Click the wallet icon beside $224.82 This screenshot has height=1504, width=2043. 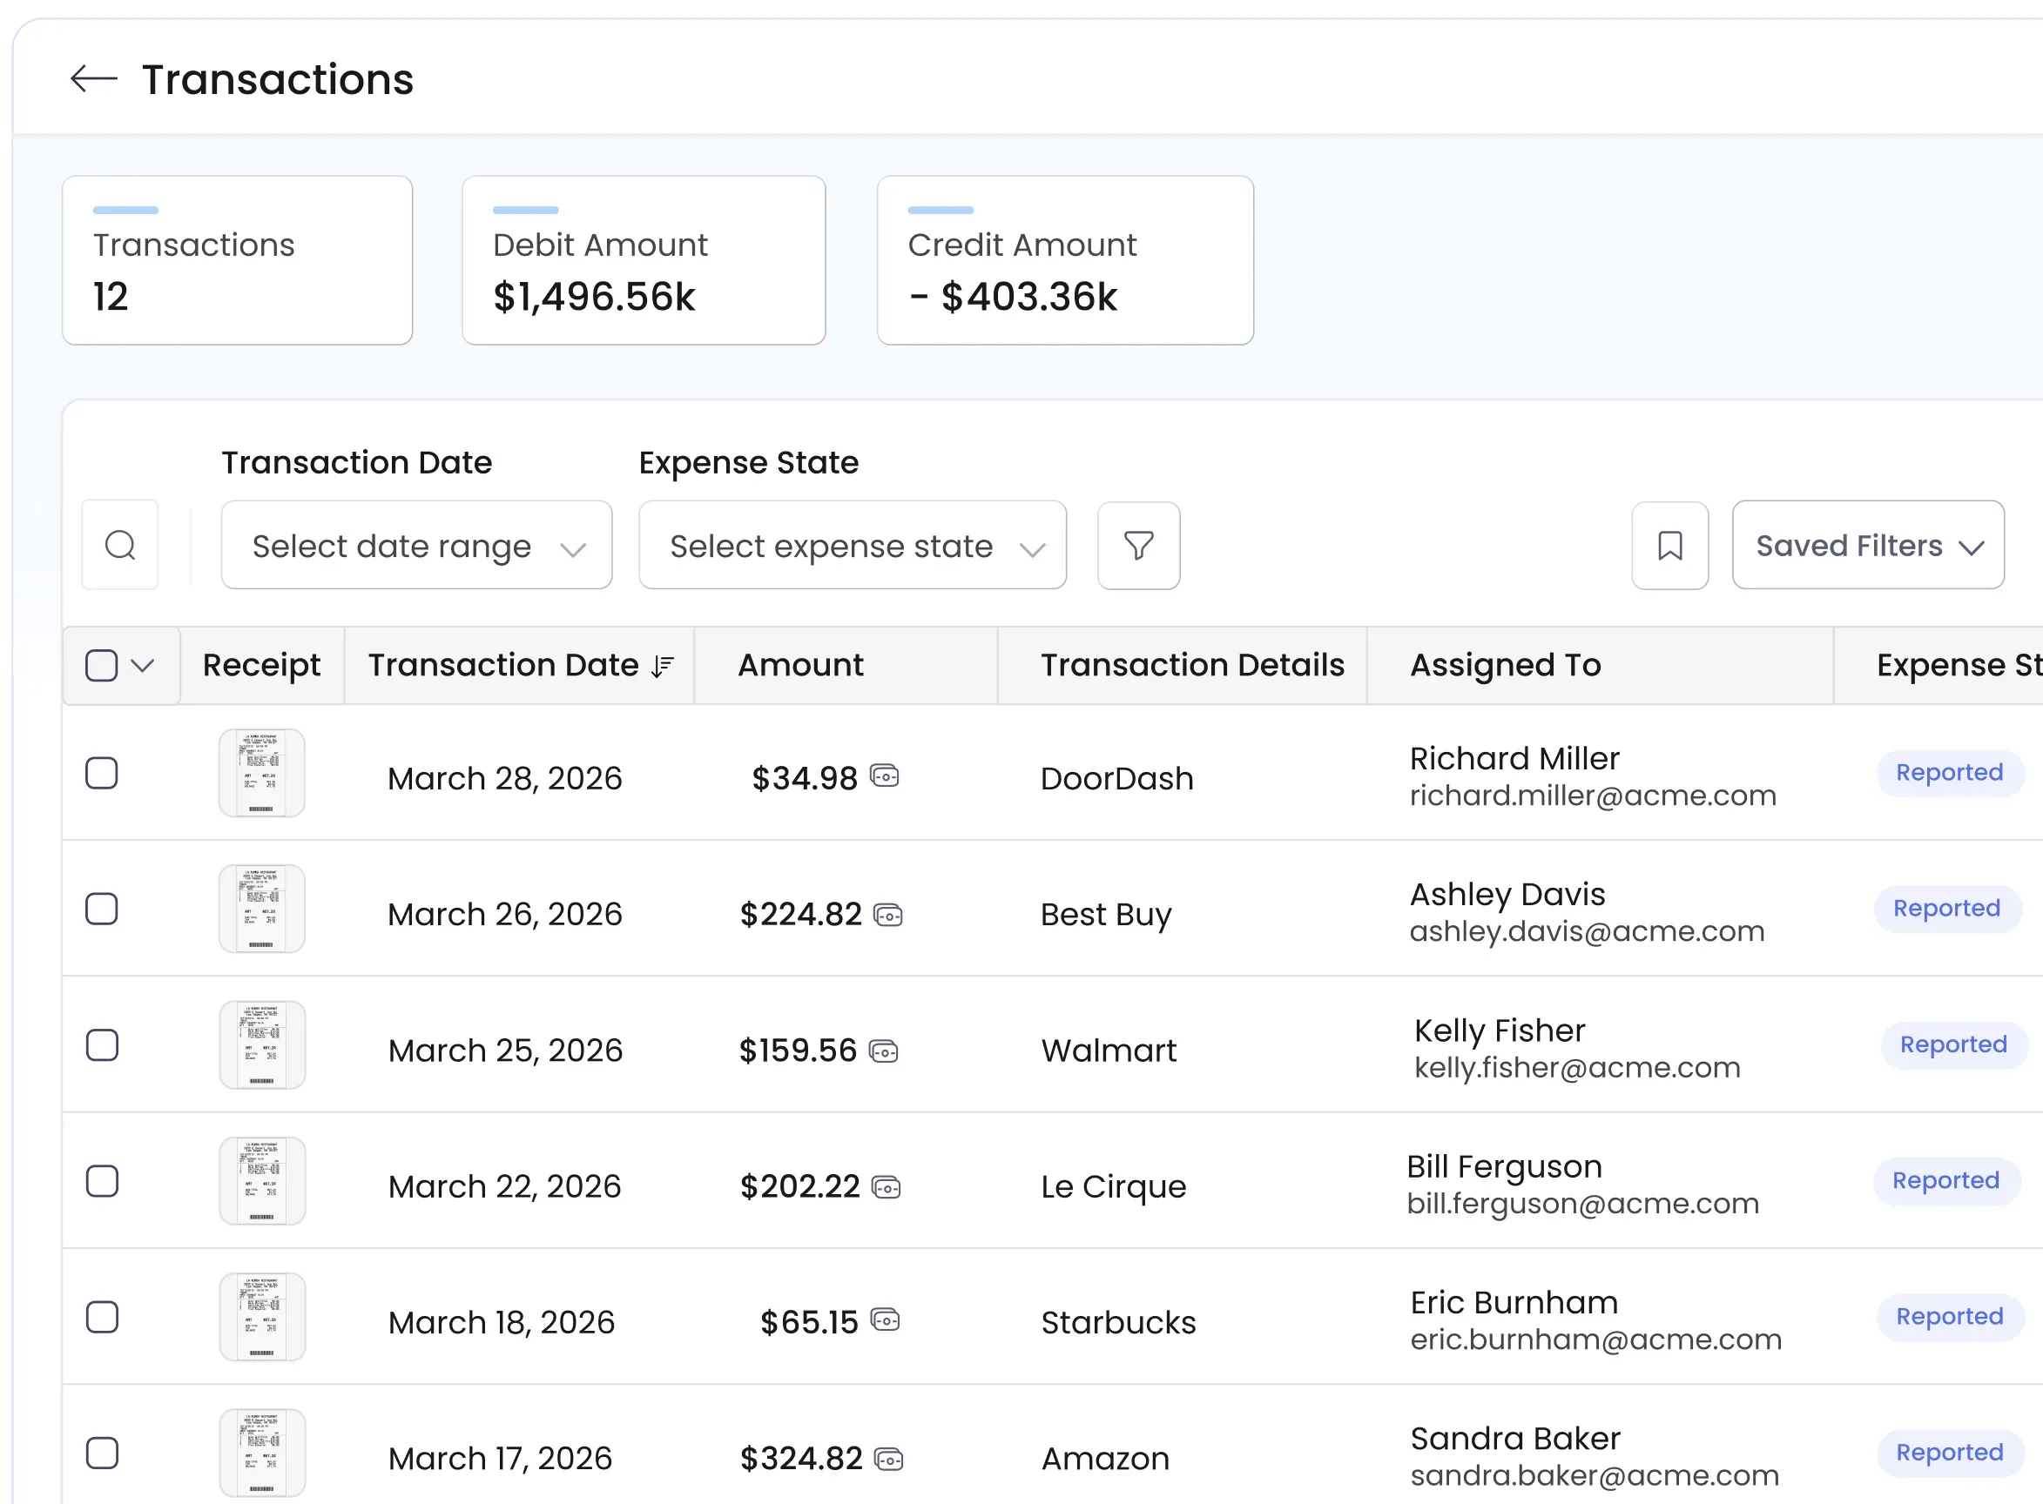(x=887, y=913)
